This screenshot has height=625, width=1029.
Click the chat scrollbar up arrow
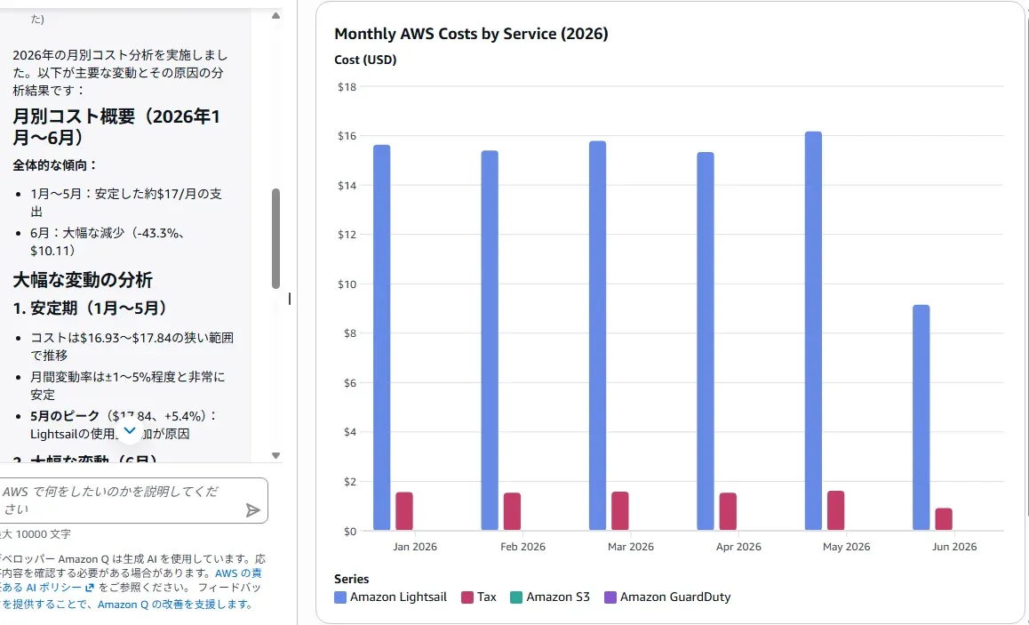point(275,16)
